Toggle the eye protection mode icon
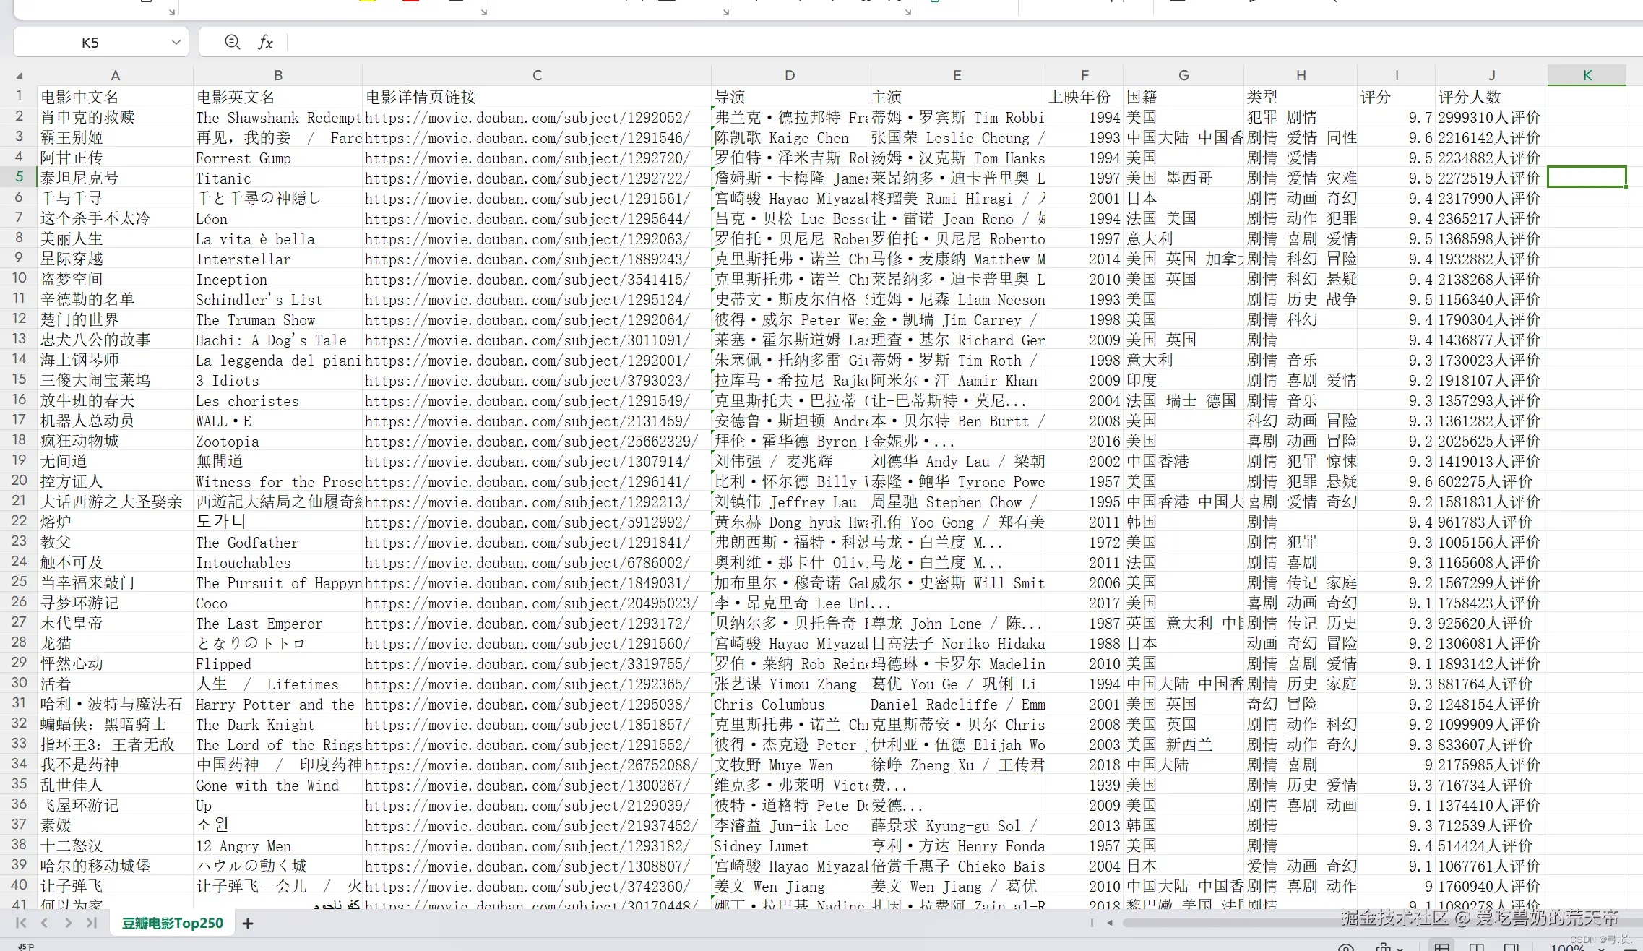1643x951 pixels. click(x=1345, y=947)
